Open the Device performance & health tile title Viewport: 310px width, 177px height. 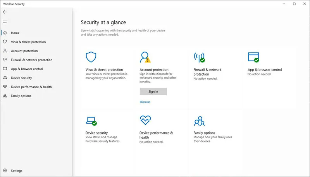pos(156,135)
